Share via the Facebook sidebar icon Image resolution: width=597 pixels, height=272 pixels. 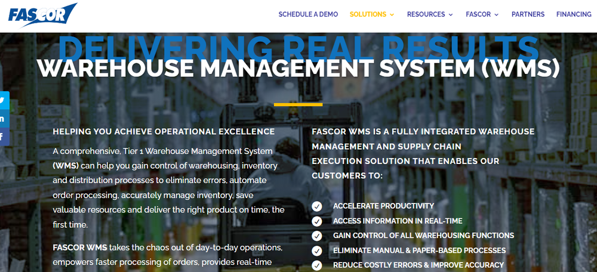pos(4,137)
